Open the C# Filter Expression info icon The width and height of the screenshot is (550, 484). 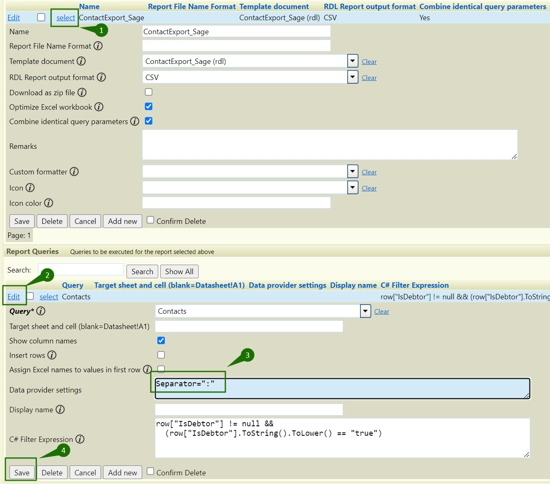point(80,439)
